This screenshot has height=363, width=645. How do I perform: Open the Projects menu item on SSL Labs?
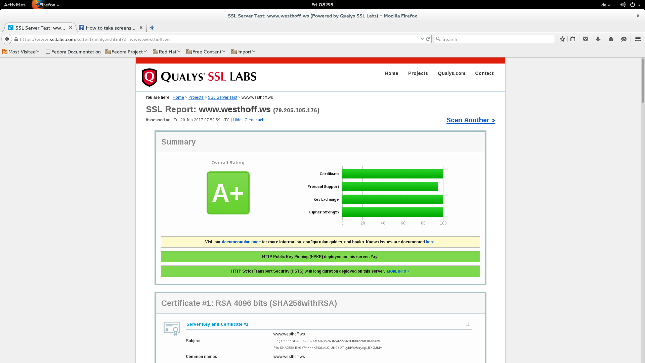pos(418,73)
